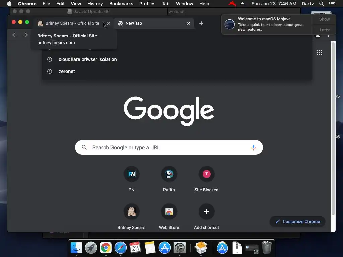Close the Britney Spears tab
Viewport: 343px width, 257px height.
(109, 23)
